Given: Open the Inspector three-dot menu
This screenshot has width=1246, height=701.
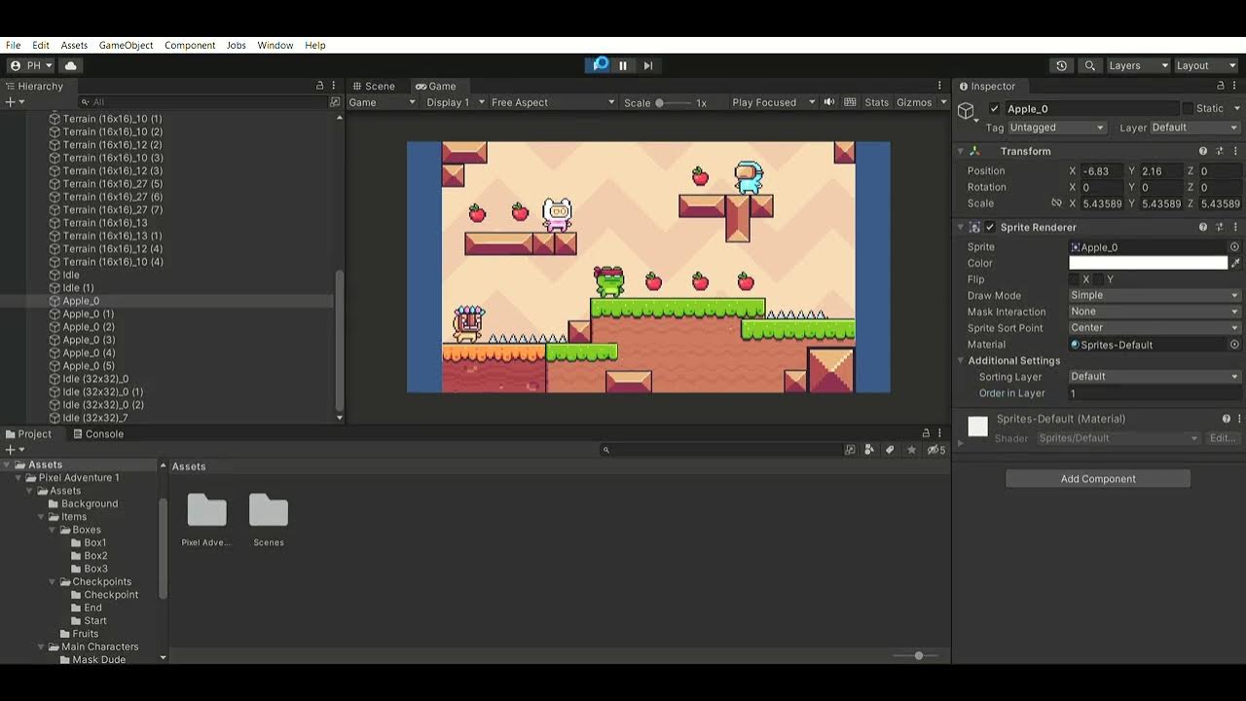Looking at the screenshot, I should point(1235,86).
